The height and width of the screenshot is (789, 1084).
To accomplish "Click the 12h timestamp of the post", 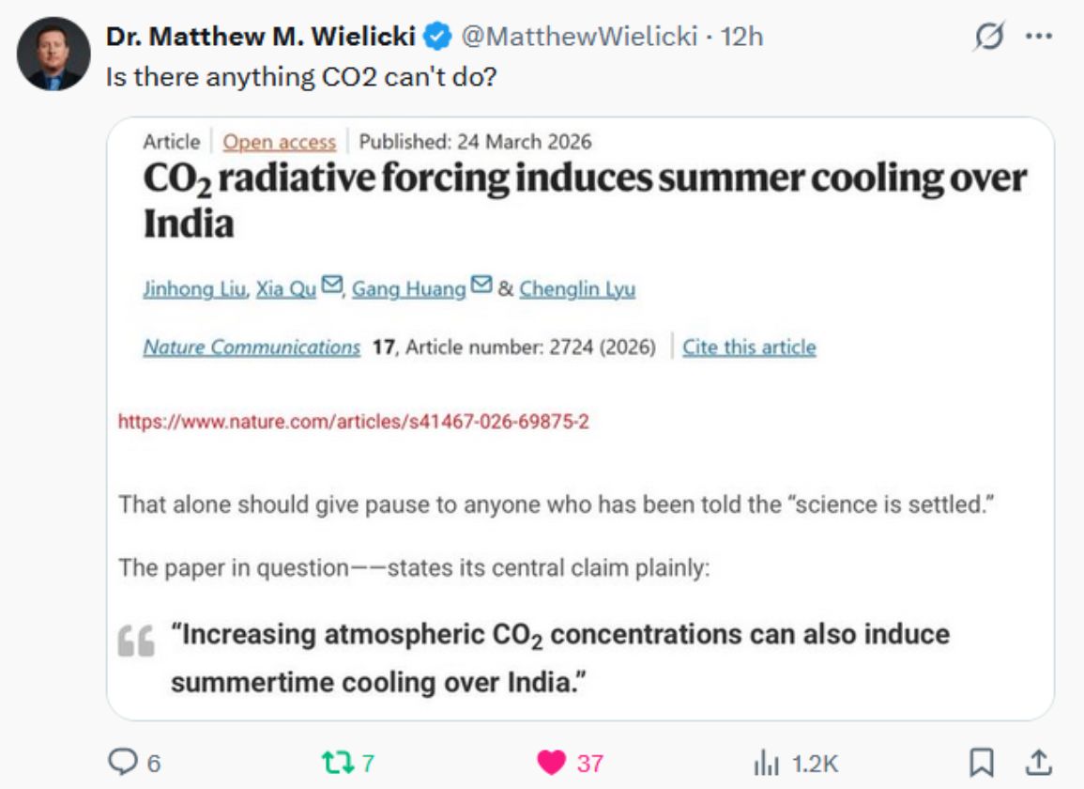I will tap(741, 37).
